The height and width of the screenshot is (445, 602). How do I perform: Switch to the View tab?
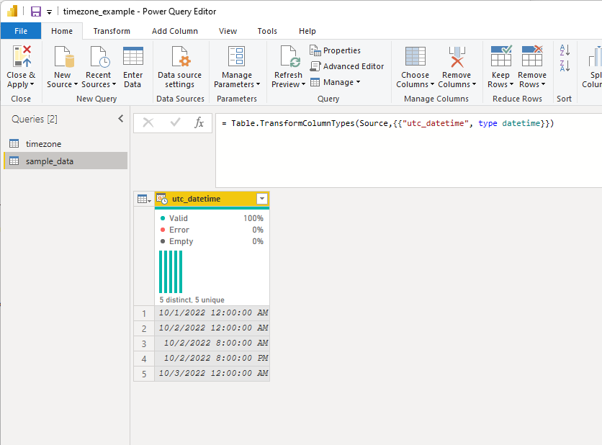(228, 31)
